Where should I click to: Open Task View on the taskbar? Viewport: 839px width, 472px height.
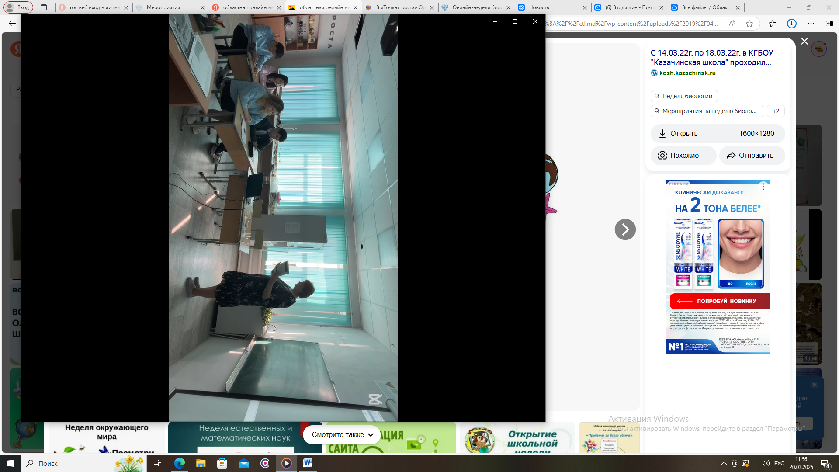pyautogui.click(x=157, y=463)
